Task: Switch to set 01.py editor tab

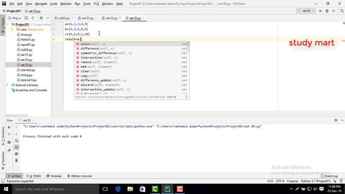Action: [87, 18]
